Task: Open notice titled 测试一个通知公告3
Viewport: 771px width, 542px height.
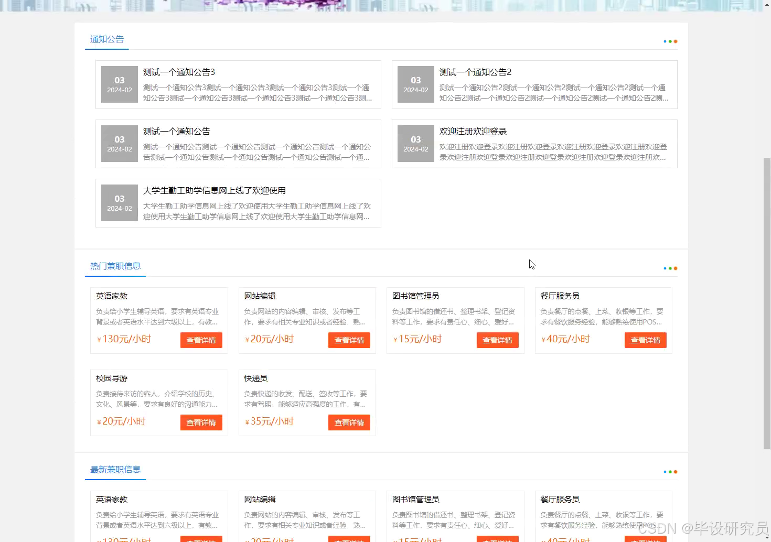Action: pos(179,72)
